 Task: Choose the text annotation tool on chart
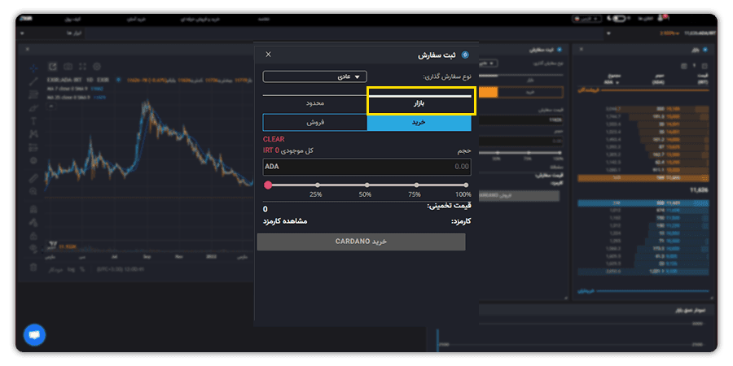[x=33, y=121]
